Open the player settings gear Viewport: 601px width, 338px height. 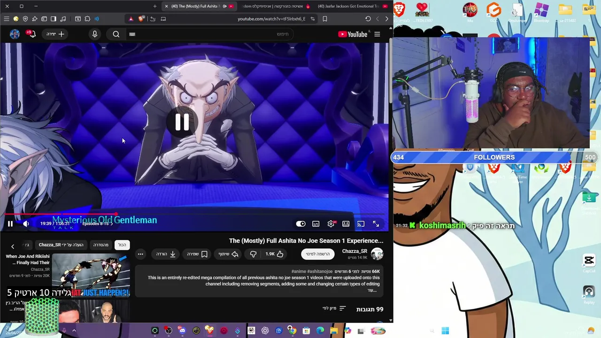[331, 224]
